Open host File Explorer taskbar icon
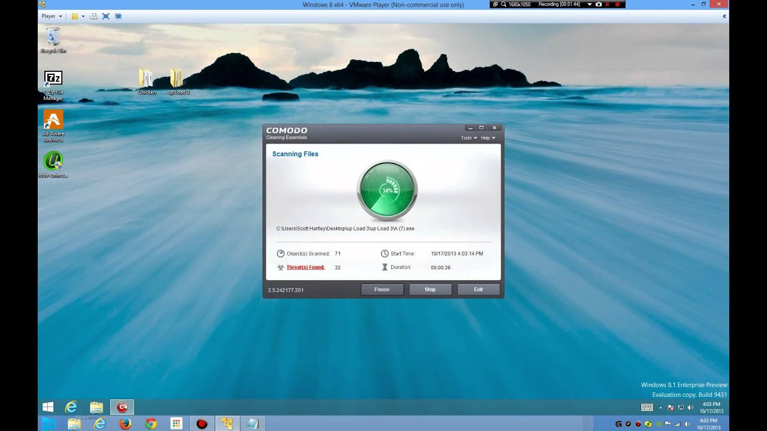Viewport: 767px width, 431px height. 74,424
